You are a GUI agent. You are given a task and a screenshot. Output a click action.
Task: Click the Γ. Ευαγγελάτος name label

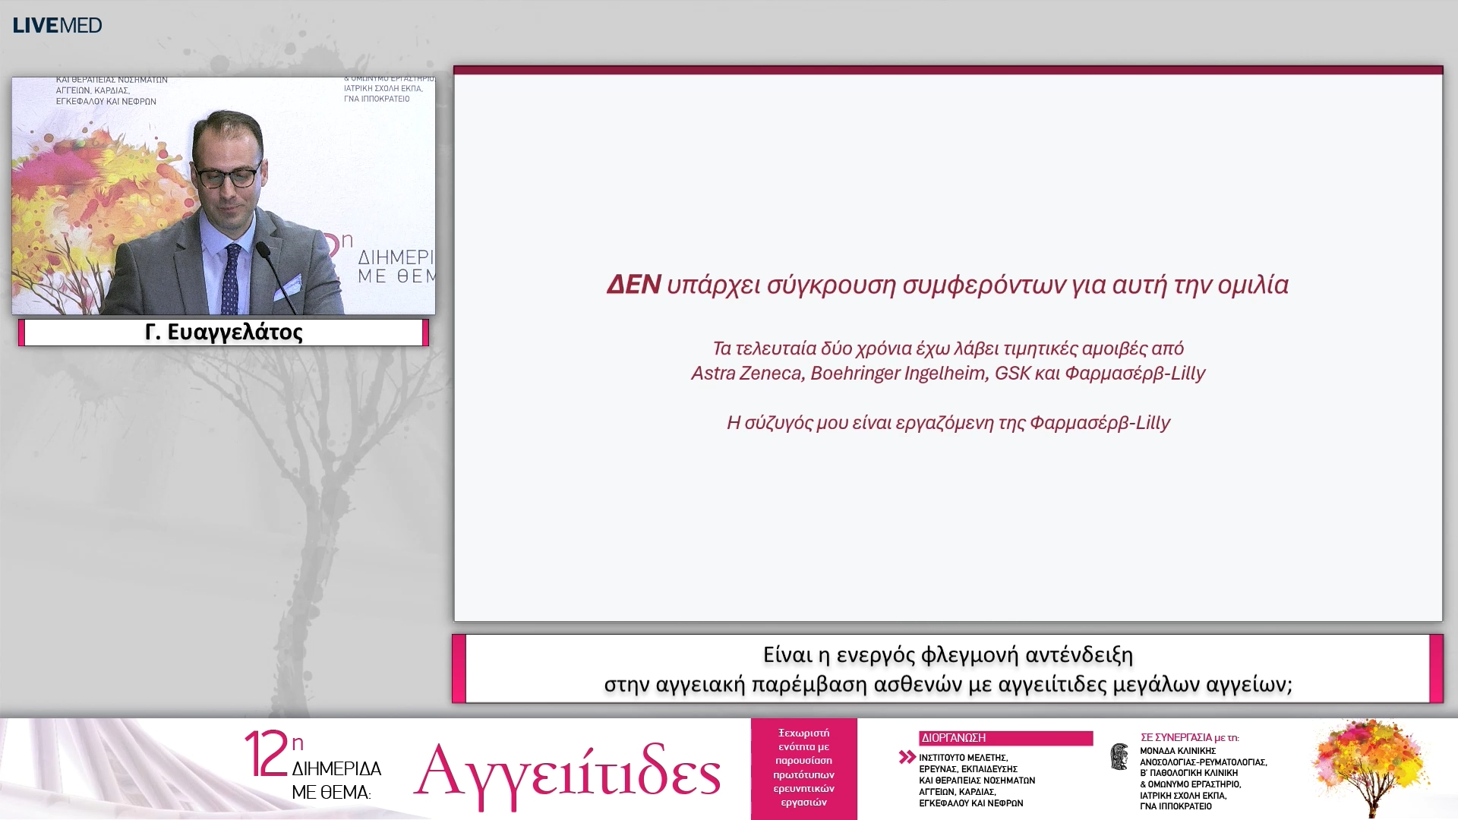click(x=223, y=333)
